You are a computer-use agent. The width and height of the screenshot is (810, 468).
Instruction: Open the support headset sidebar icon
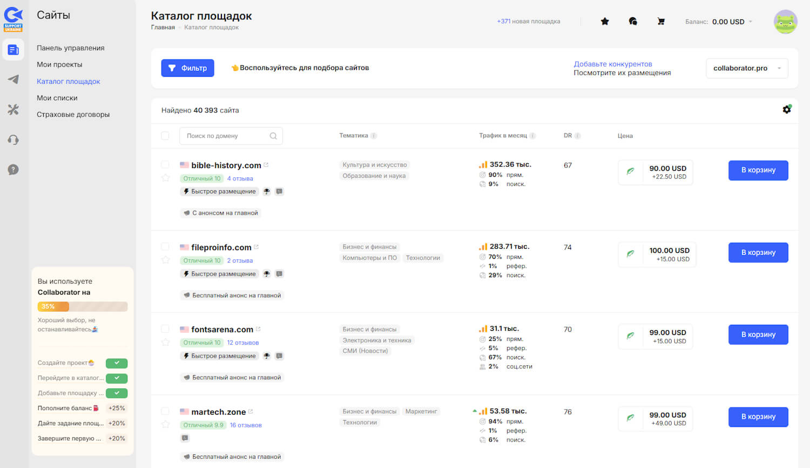click(13, 140)
